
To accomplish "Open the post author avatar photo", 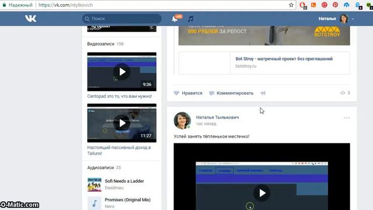I will tap(182, 121).
